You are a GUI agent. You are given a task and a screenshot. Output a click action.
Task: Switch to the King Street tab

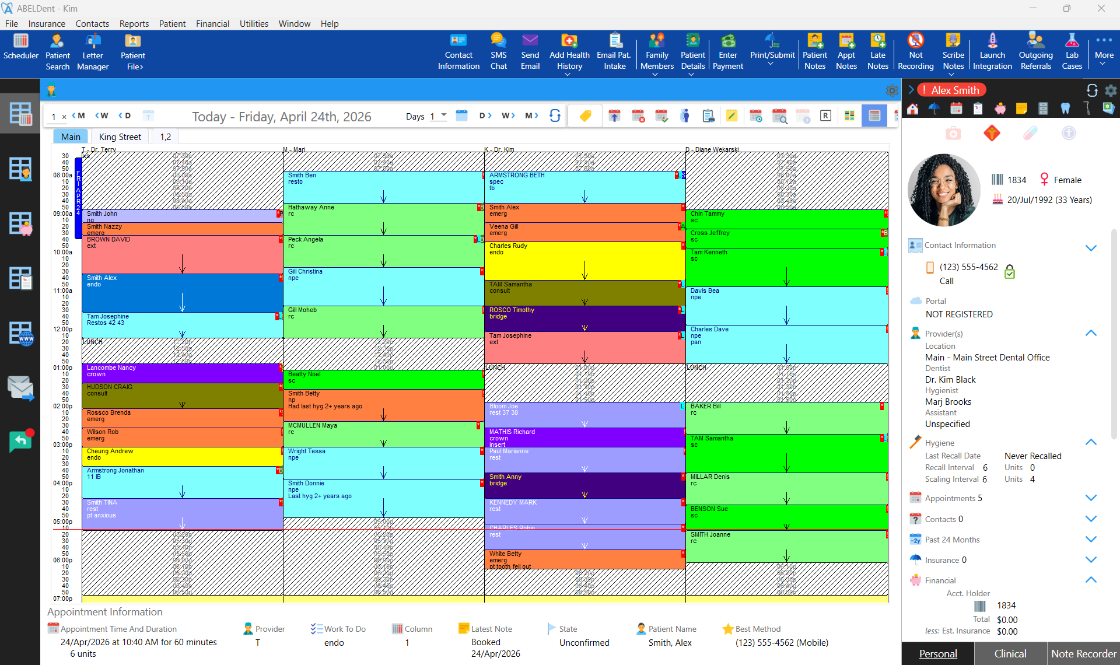coord(120,136)
